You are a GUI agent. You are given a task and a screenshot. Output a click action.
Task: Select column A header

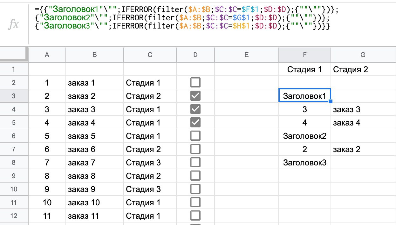click(x=47, y=55)
